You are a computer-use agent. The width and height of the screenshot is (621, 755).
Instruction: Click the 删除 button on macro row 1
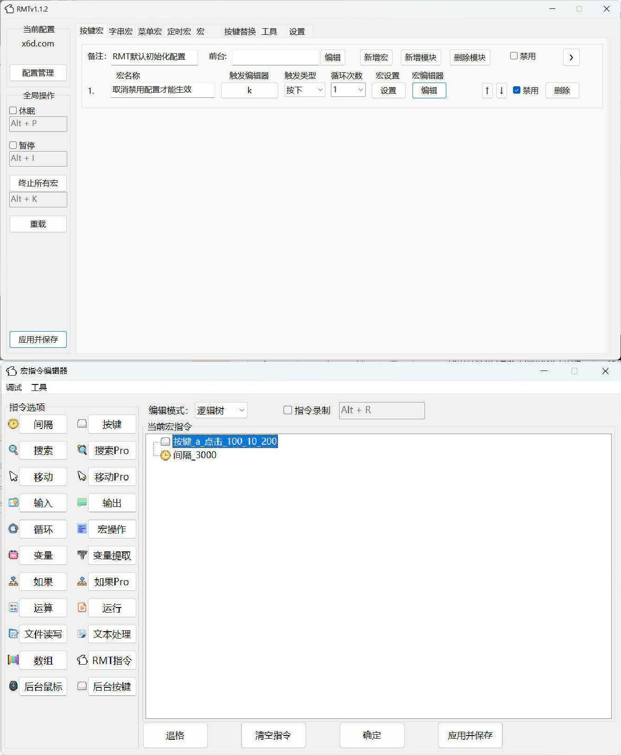click(x=562, y=90)
